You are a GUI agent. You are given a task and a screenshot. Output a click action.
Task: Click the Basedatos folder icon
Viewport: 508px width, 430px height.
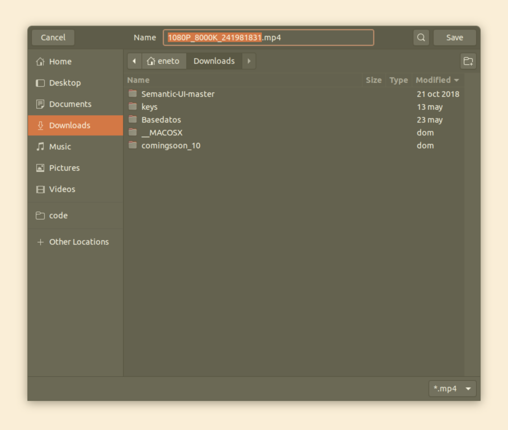(133, 119)
